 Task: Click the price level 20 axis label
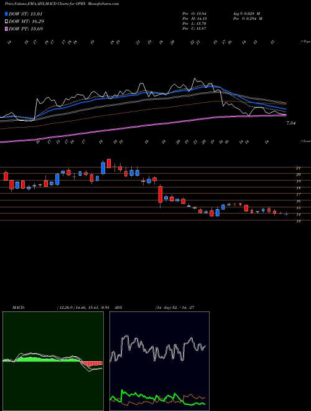[x=298, y=174]
